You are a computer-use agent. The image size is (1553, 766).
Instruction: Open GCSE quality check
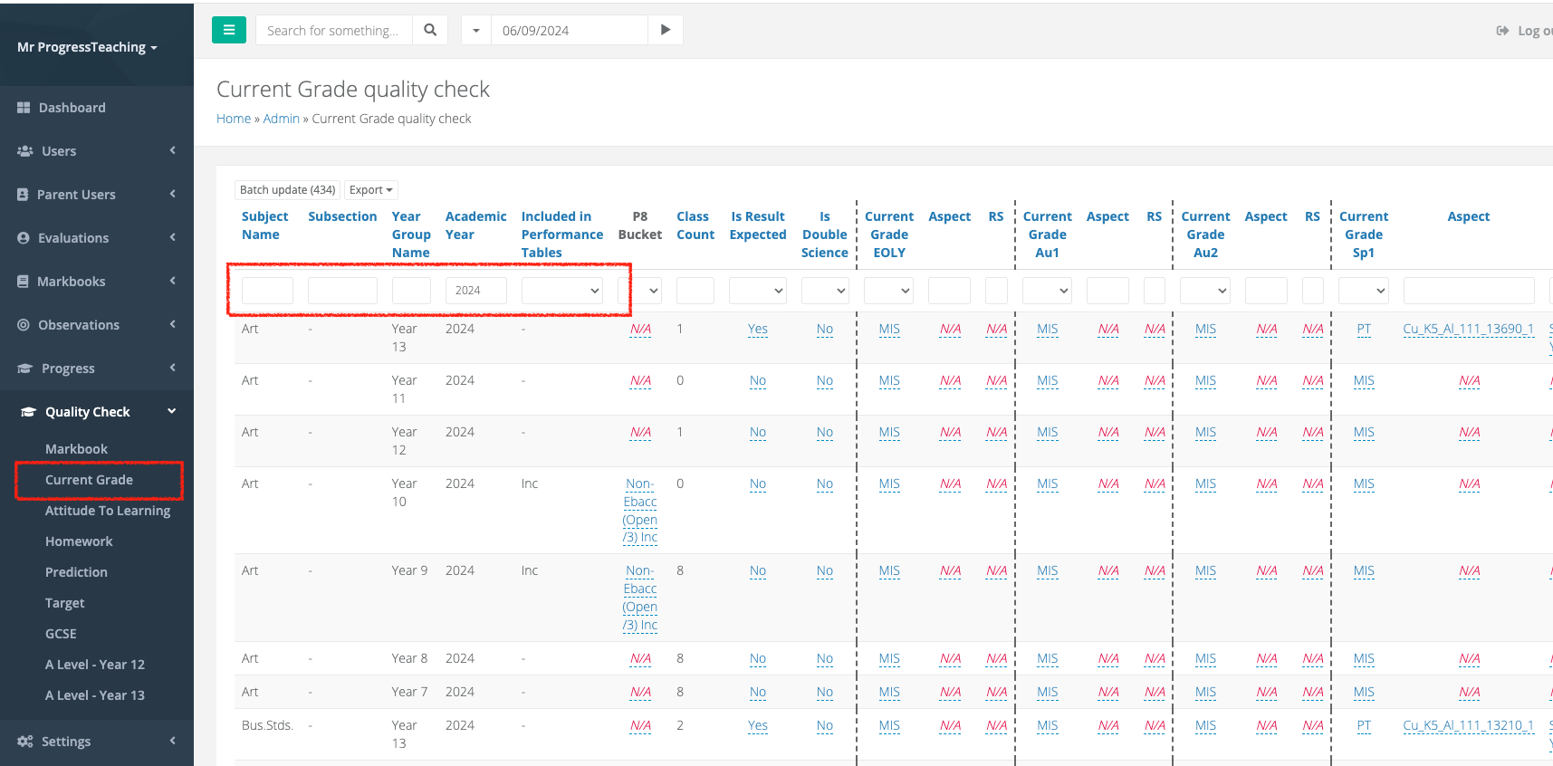point(61,634)
